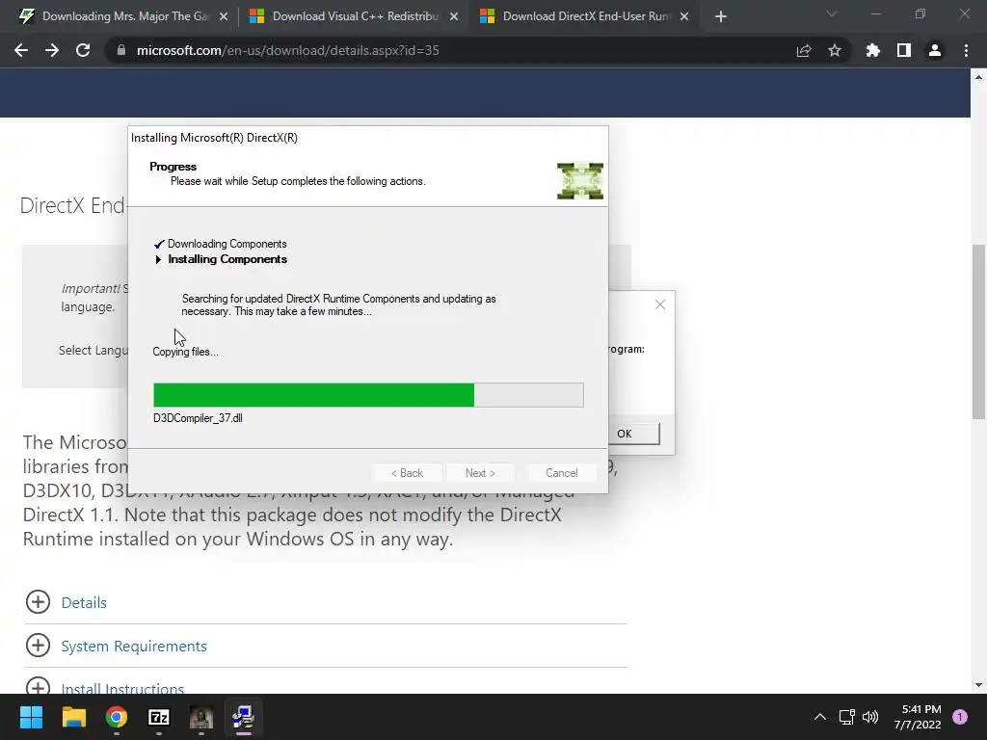This screenshot has height=740, width=987.
Task: Click the Next button in DirectX setup
Action: tap(480, 472)
